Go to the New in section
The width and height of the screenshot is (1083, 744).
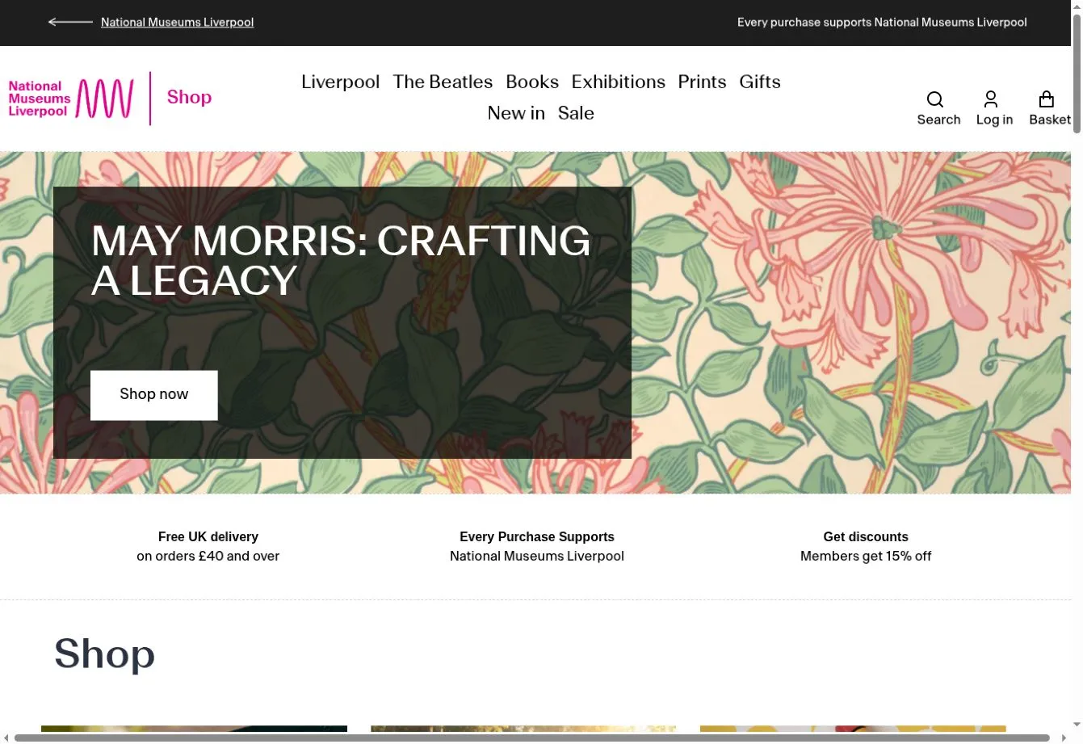pyautogui.click(x=516, y=113)
